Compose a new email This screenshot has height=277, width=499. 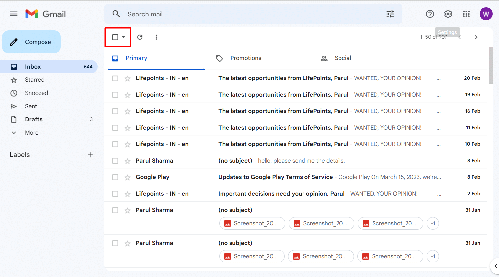point(31,42)
